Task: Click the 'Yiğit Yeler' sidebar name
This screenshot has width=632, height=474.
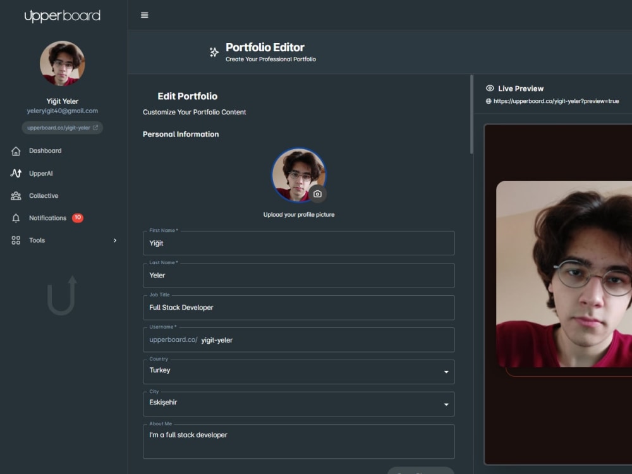Action: click(63, 101)
